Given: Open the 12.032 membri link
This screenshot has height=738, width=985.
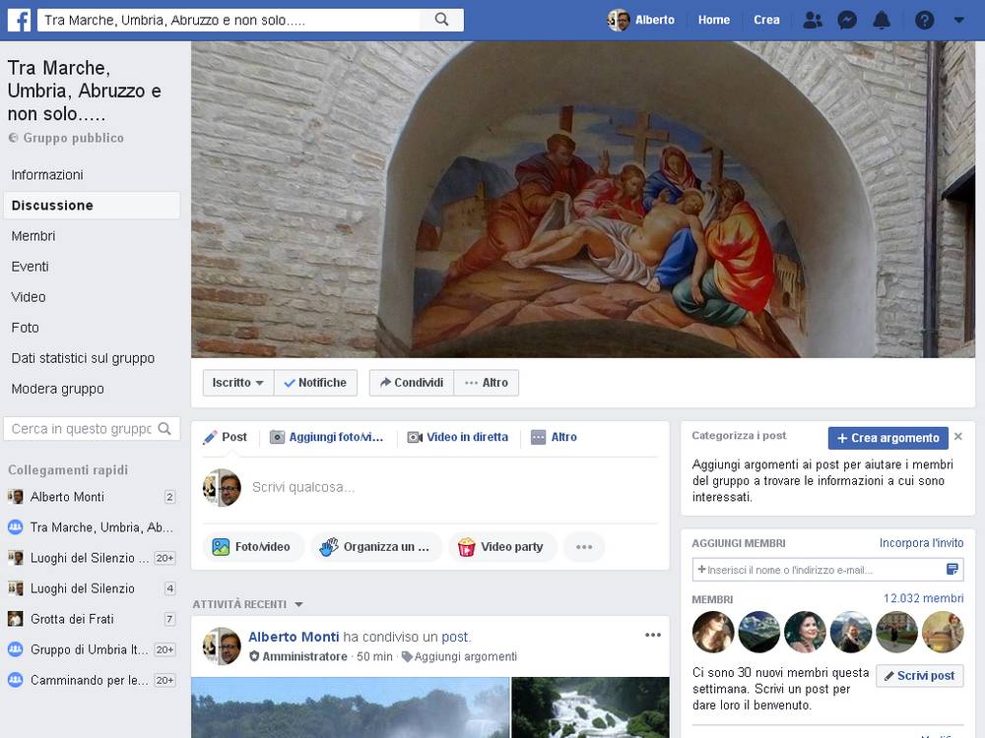Looking at the screenshot, I should pos(923,598).
